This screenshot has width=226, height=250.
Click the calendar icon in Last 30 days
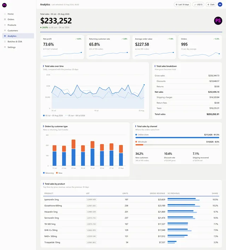177,5
